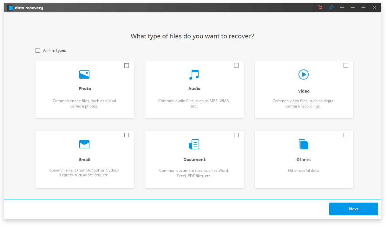Viewport: 387px width, 227px height.
Task: Select the Video play icon
Action: pos(304,75)
